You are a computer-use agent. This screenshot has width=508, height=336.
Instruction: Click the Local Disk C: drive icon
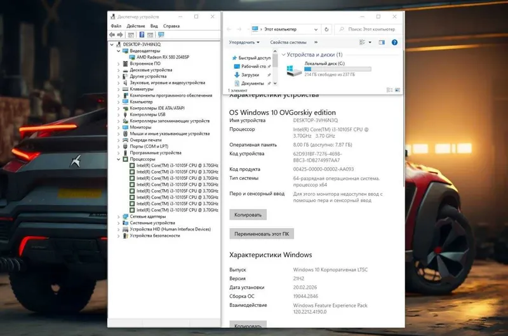294,70
